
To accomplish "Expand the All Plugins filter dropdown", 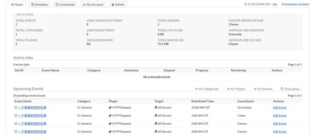I will point(236,89).
